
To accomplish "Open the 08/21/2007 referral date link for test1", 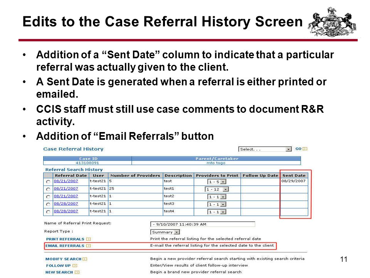I will point(66,189).
